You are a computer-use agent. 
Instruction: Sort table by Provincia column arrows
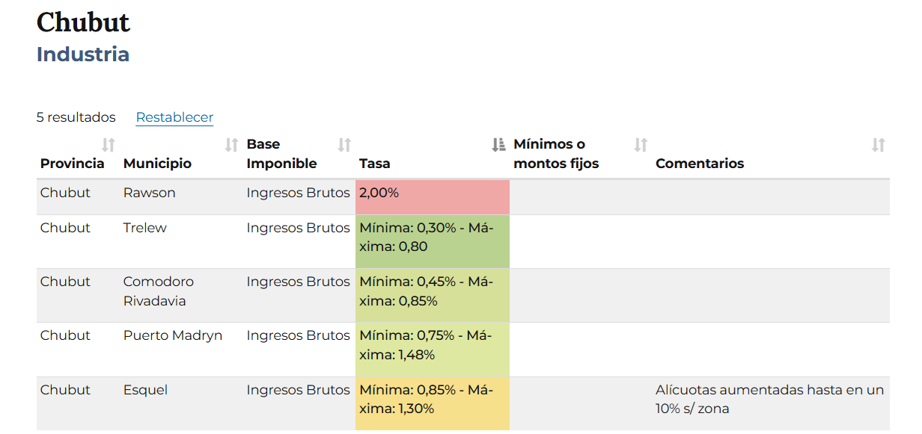click(109, 145)
